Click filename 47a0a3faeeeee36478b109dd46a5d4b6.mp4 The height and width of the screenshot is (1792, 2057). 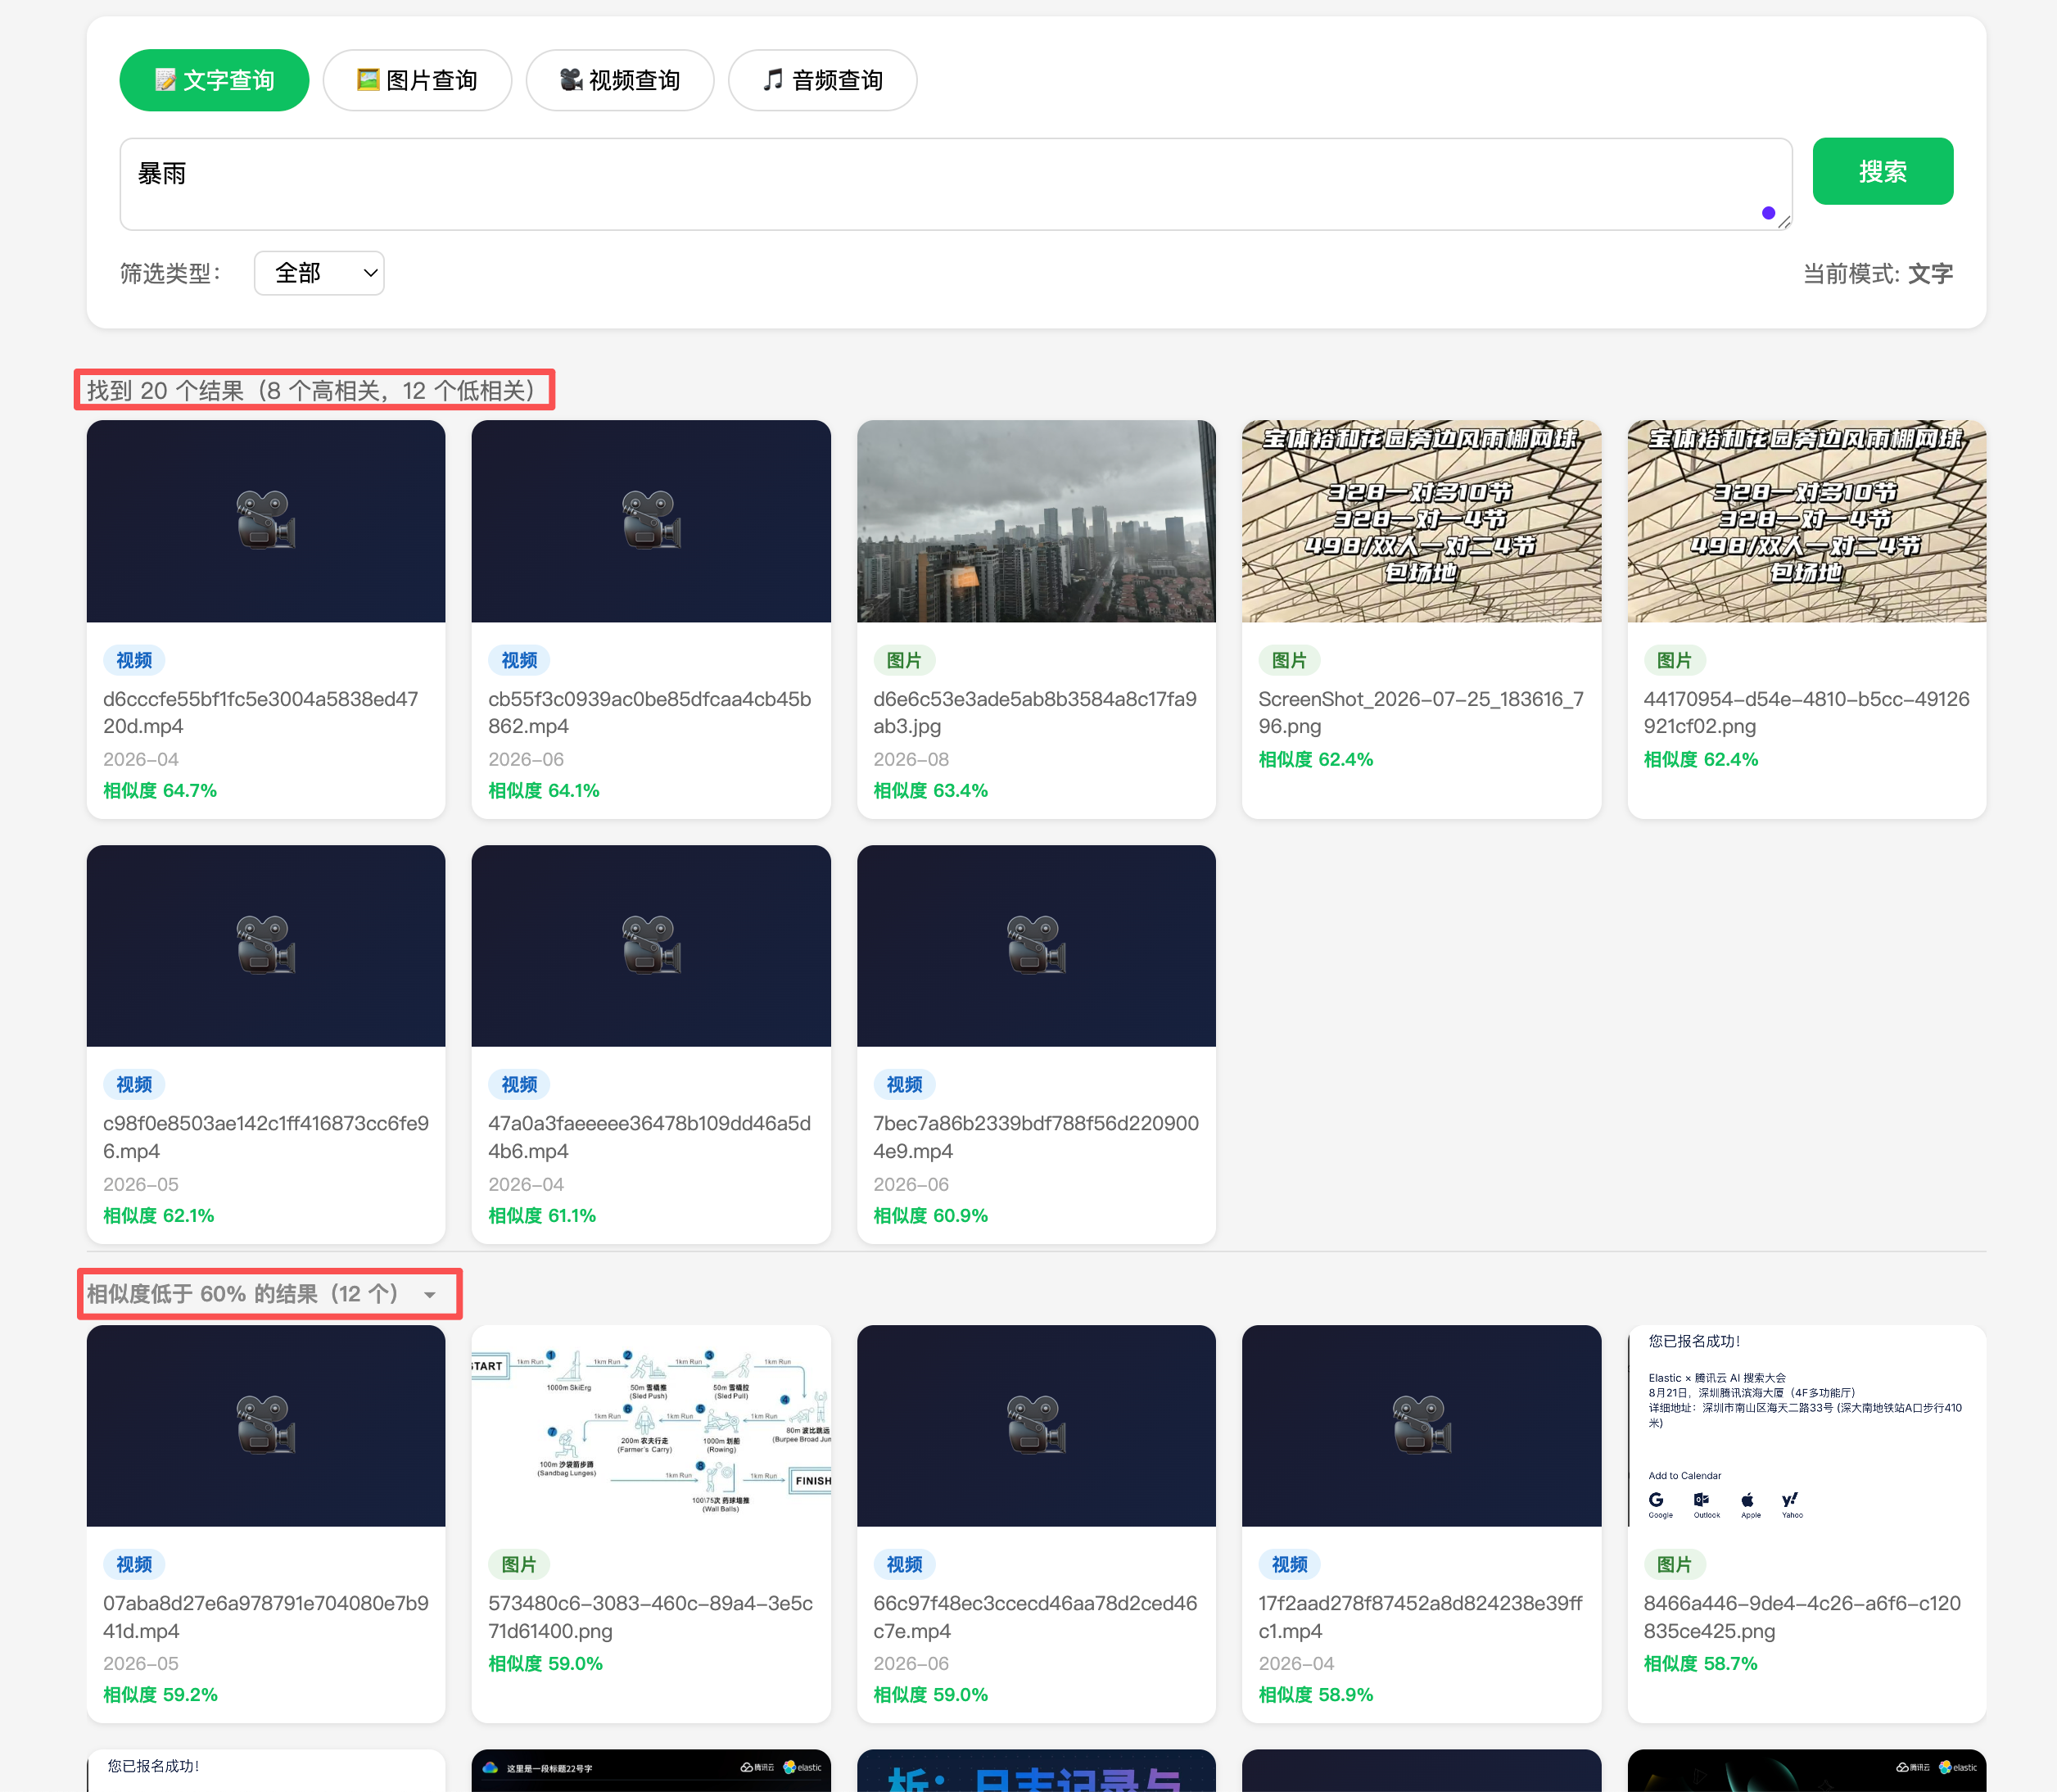coord(650,1137)
